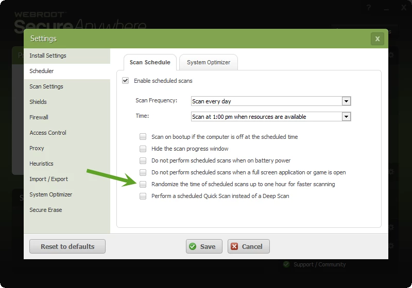The height and width of the screenshot is (288, 412).
Task: Save the settings
Action: tap(204, 246)
